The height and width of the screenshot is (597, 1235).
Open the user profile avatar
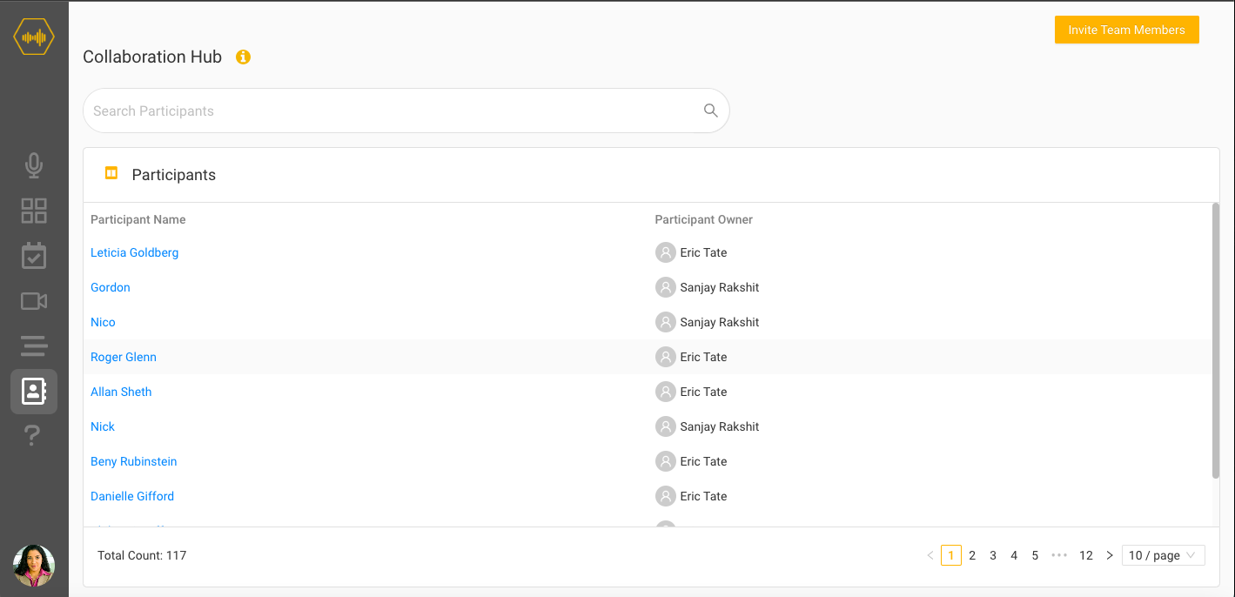click(34, 566)
